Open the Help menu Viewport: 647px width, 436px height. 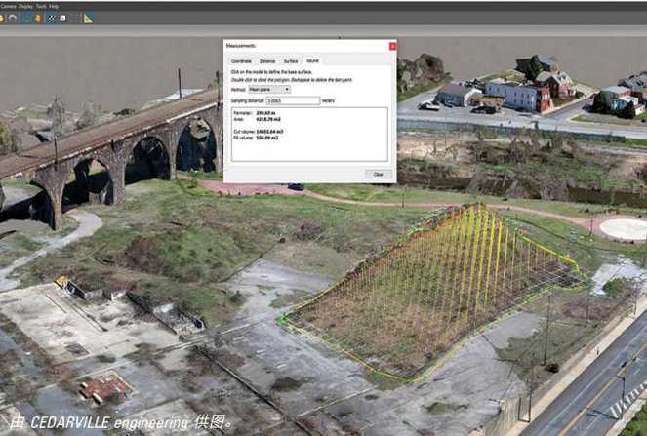point(54,6)
